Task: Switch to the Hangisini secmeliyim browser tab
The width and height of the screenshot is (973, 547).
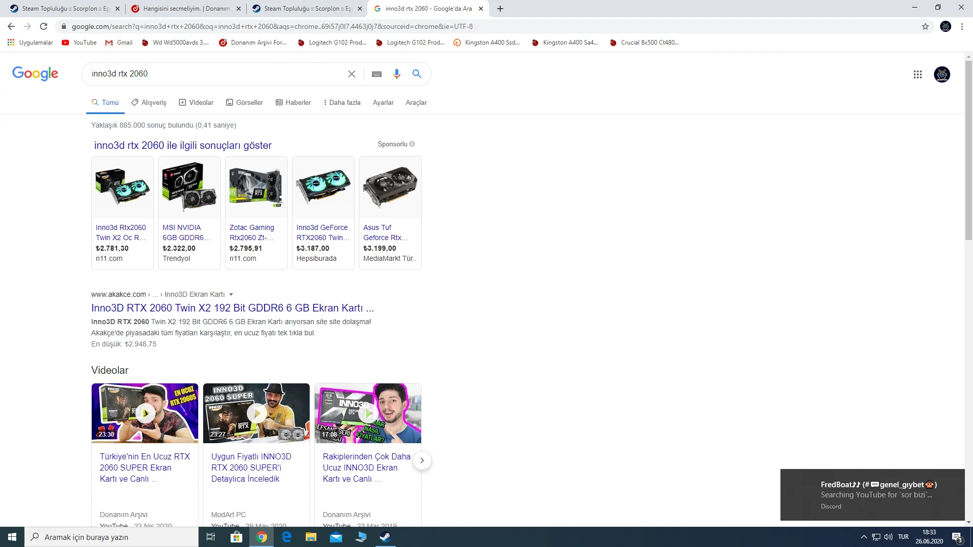Action: [x=185, y=9]
